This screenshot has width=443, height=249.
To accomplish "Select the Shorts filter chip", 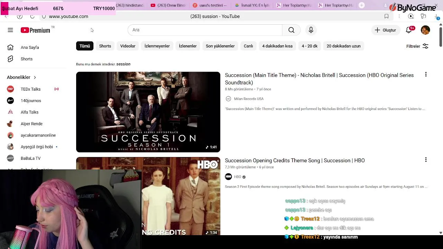I will click(105, 46).
